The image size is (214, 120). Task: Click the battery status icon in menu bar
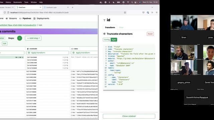(x=118, y=2)
